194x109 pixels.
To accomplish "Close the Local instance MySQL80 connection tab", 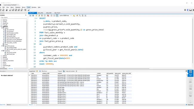I will coord(18,5).
